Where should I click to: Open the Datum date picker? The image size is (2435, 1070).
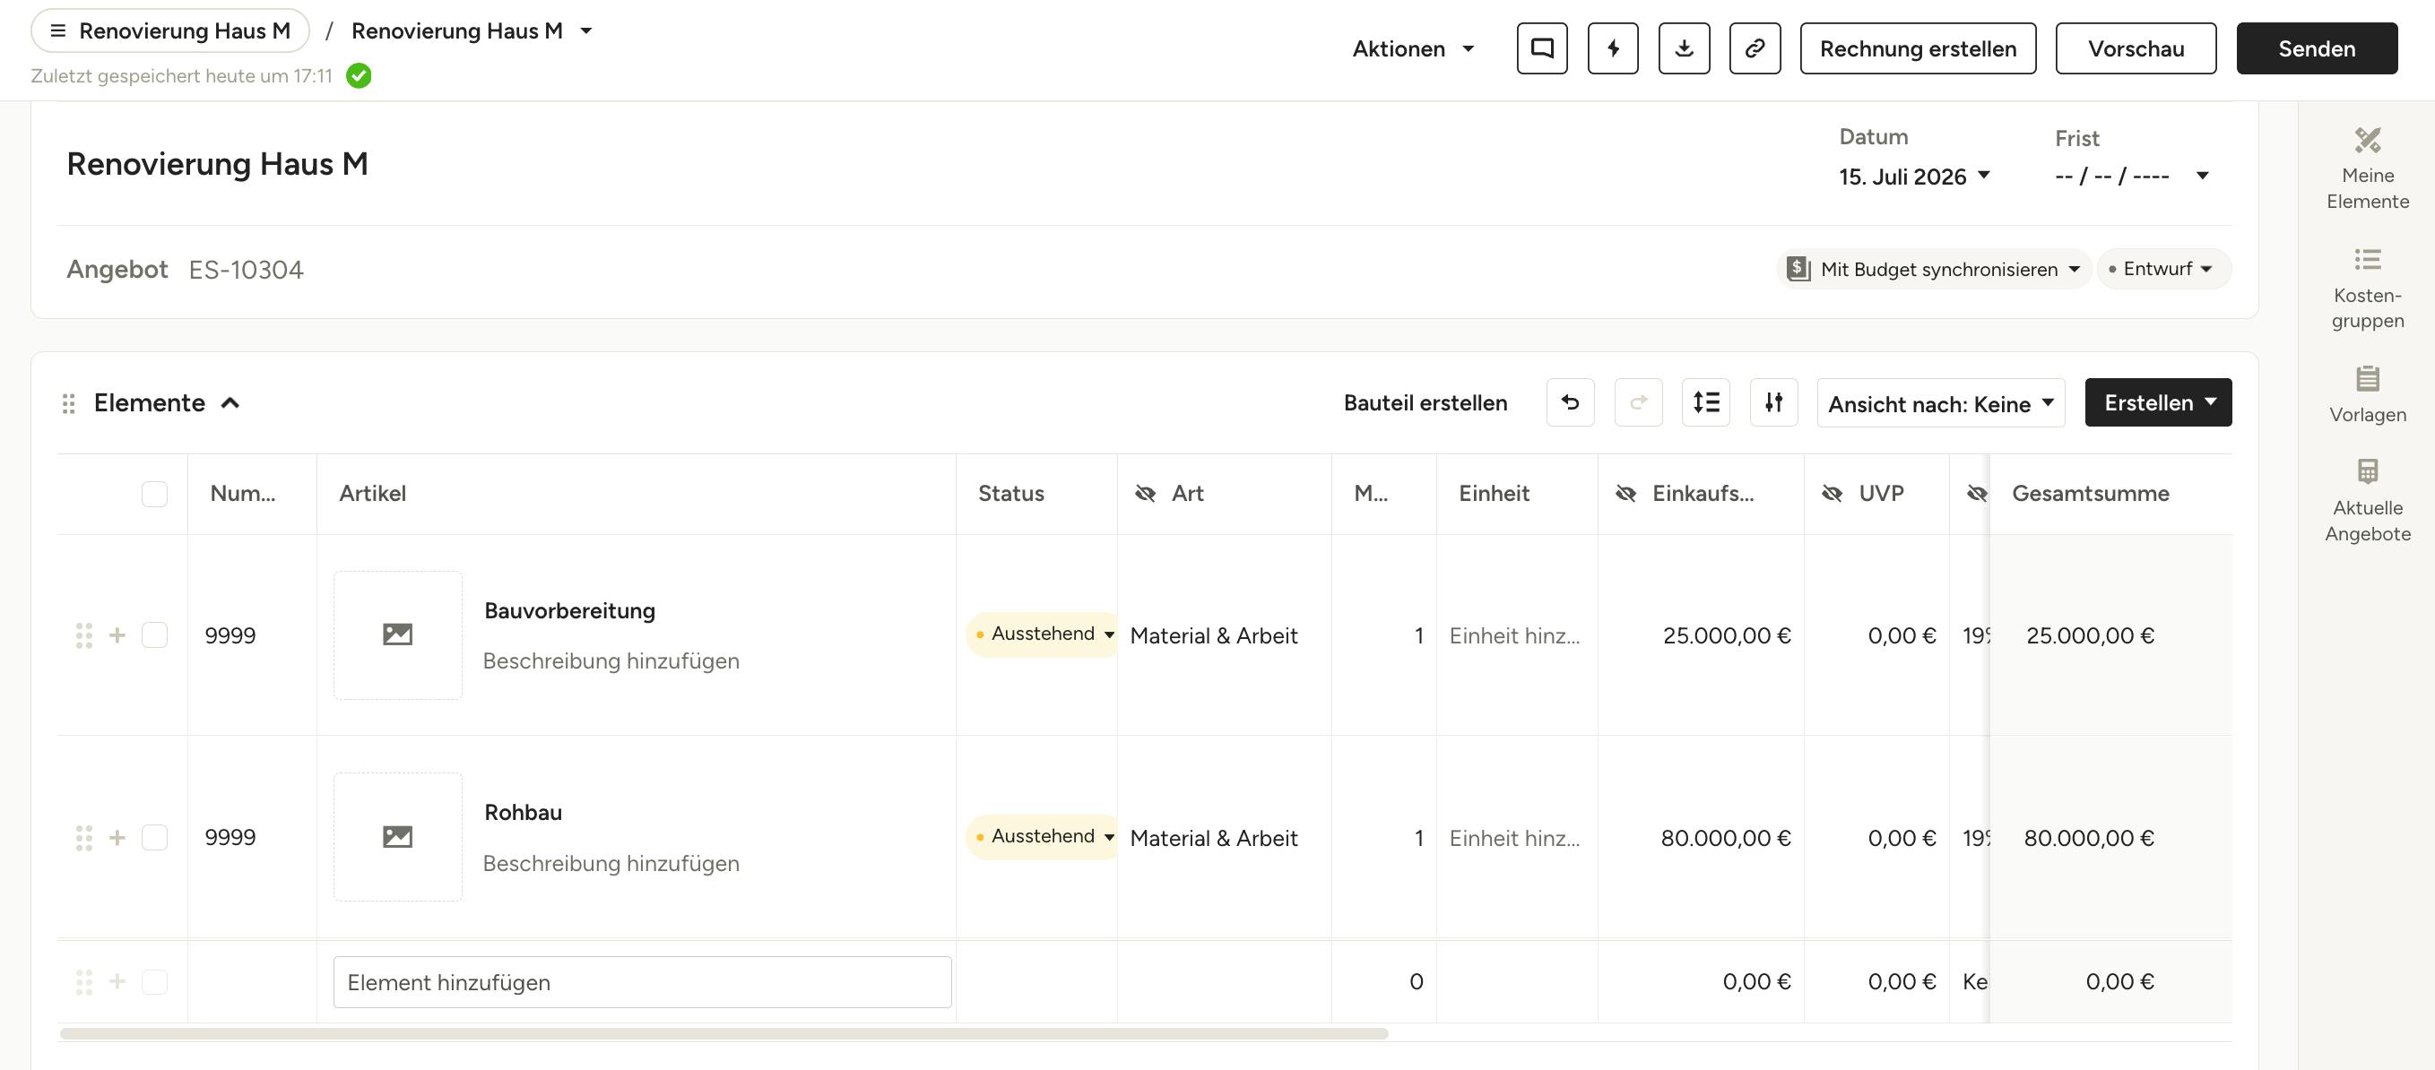pos(1914,177)
